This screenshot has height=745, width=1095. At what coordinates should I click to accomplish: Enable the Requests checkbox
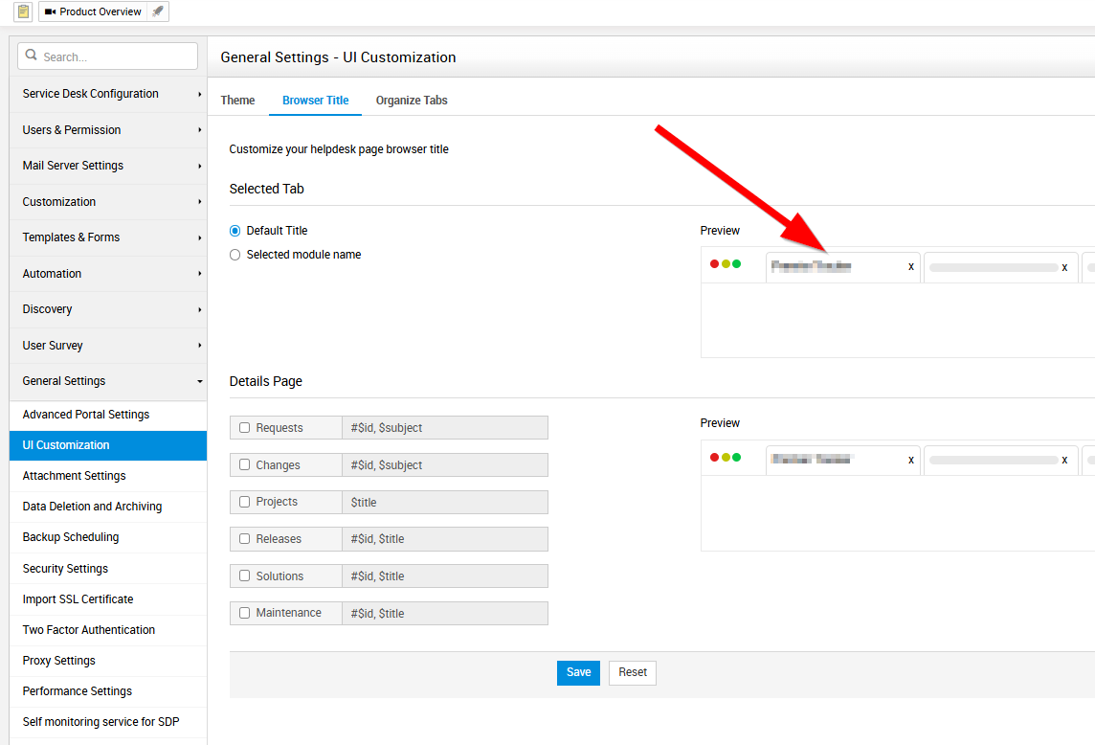(x=244, y=428)
